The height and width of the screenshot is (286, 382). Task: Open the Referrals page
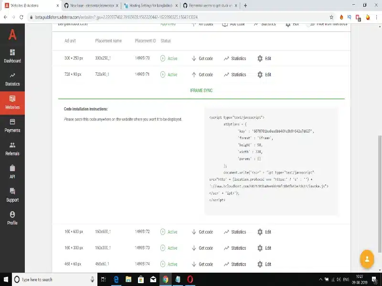point(12,149)
